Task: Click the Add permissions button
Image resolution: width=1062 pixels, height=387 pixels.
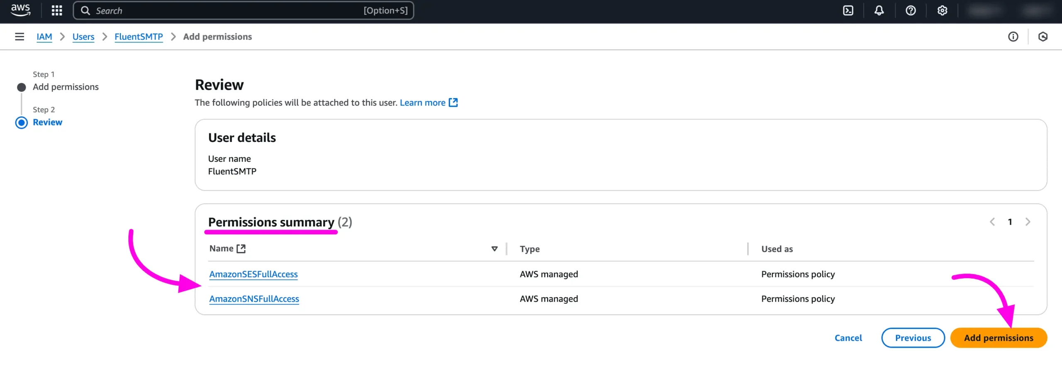Action: [x=999, y=338]
